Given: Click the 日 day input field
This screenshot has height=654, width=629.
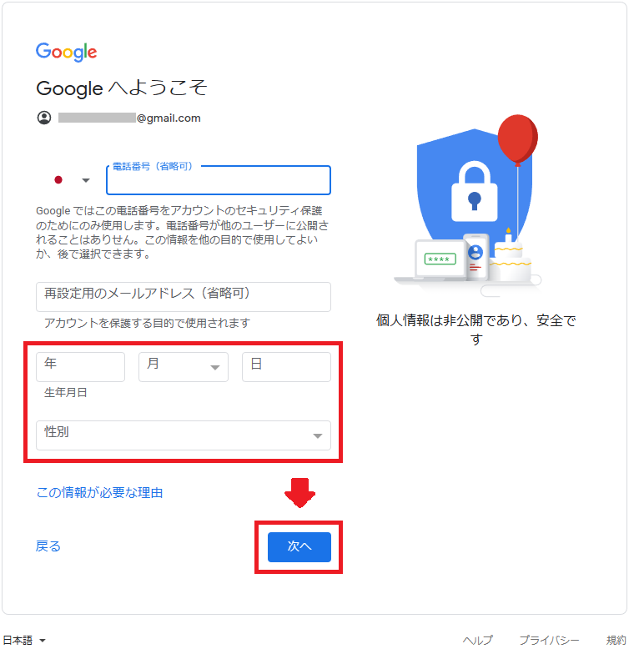Looking at the screenshot, I should [x=287, y=367].
